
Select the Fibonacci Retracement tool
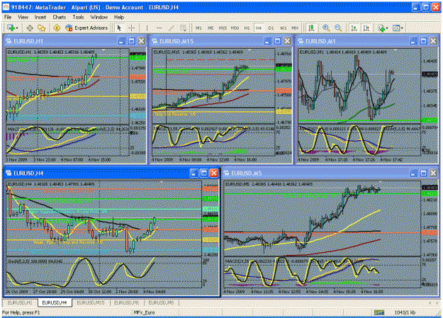(x=183, y=28)
